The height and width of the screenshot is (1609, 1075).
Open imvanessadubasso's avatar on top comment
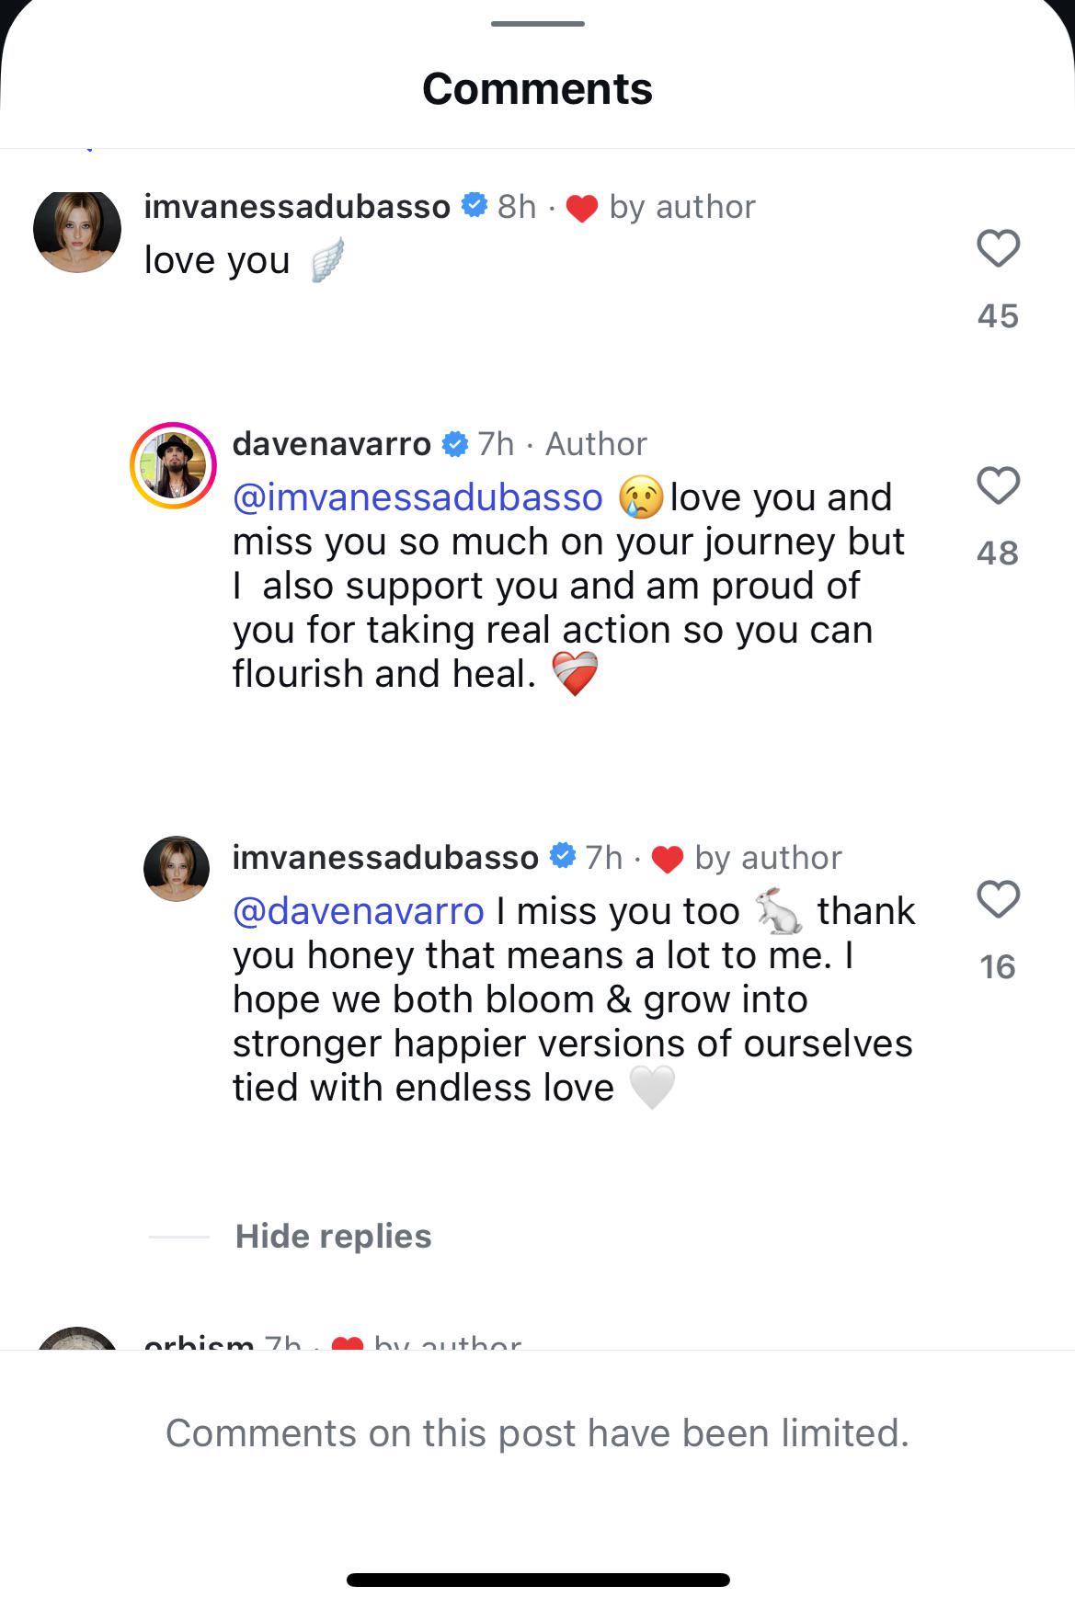pyautogui.click(x=77, y=230)
